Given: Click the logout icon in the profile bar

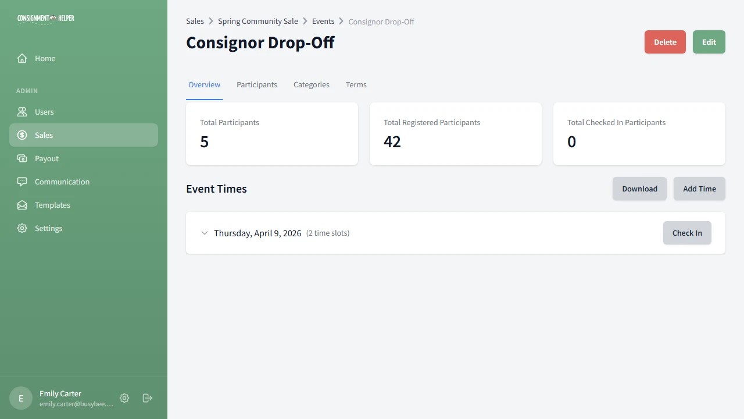Looking at the screenshot, I should click(147, 398).
